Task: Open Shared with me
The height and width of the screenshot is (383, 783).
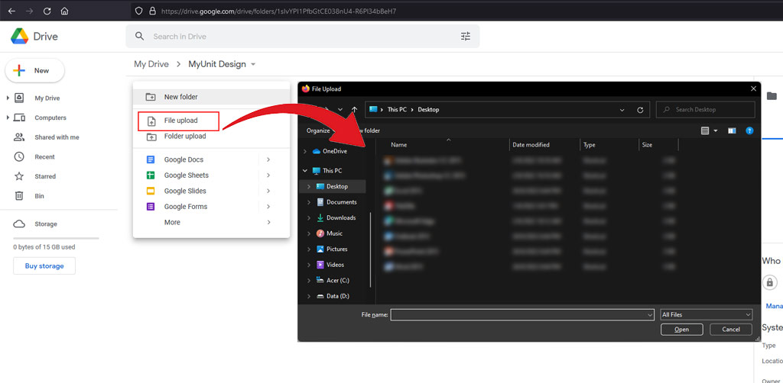Action: 57,137
